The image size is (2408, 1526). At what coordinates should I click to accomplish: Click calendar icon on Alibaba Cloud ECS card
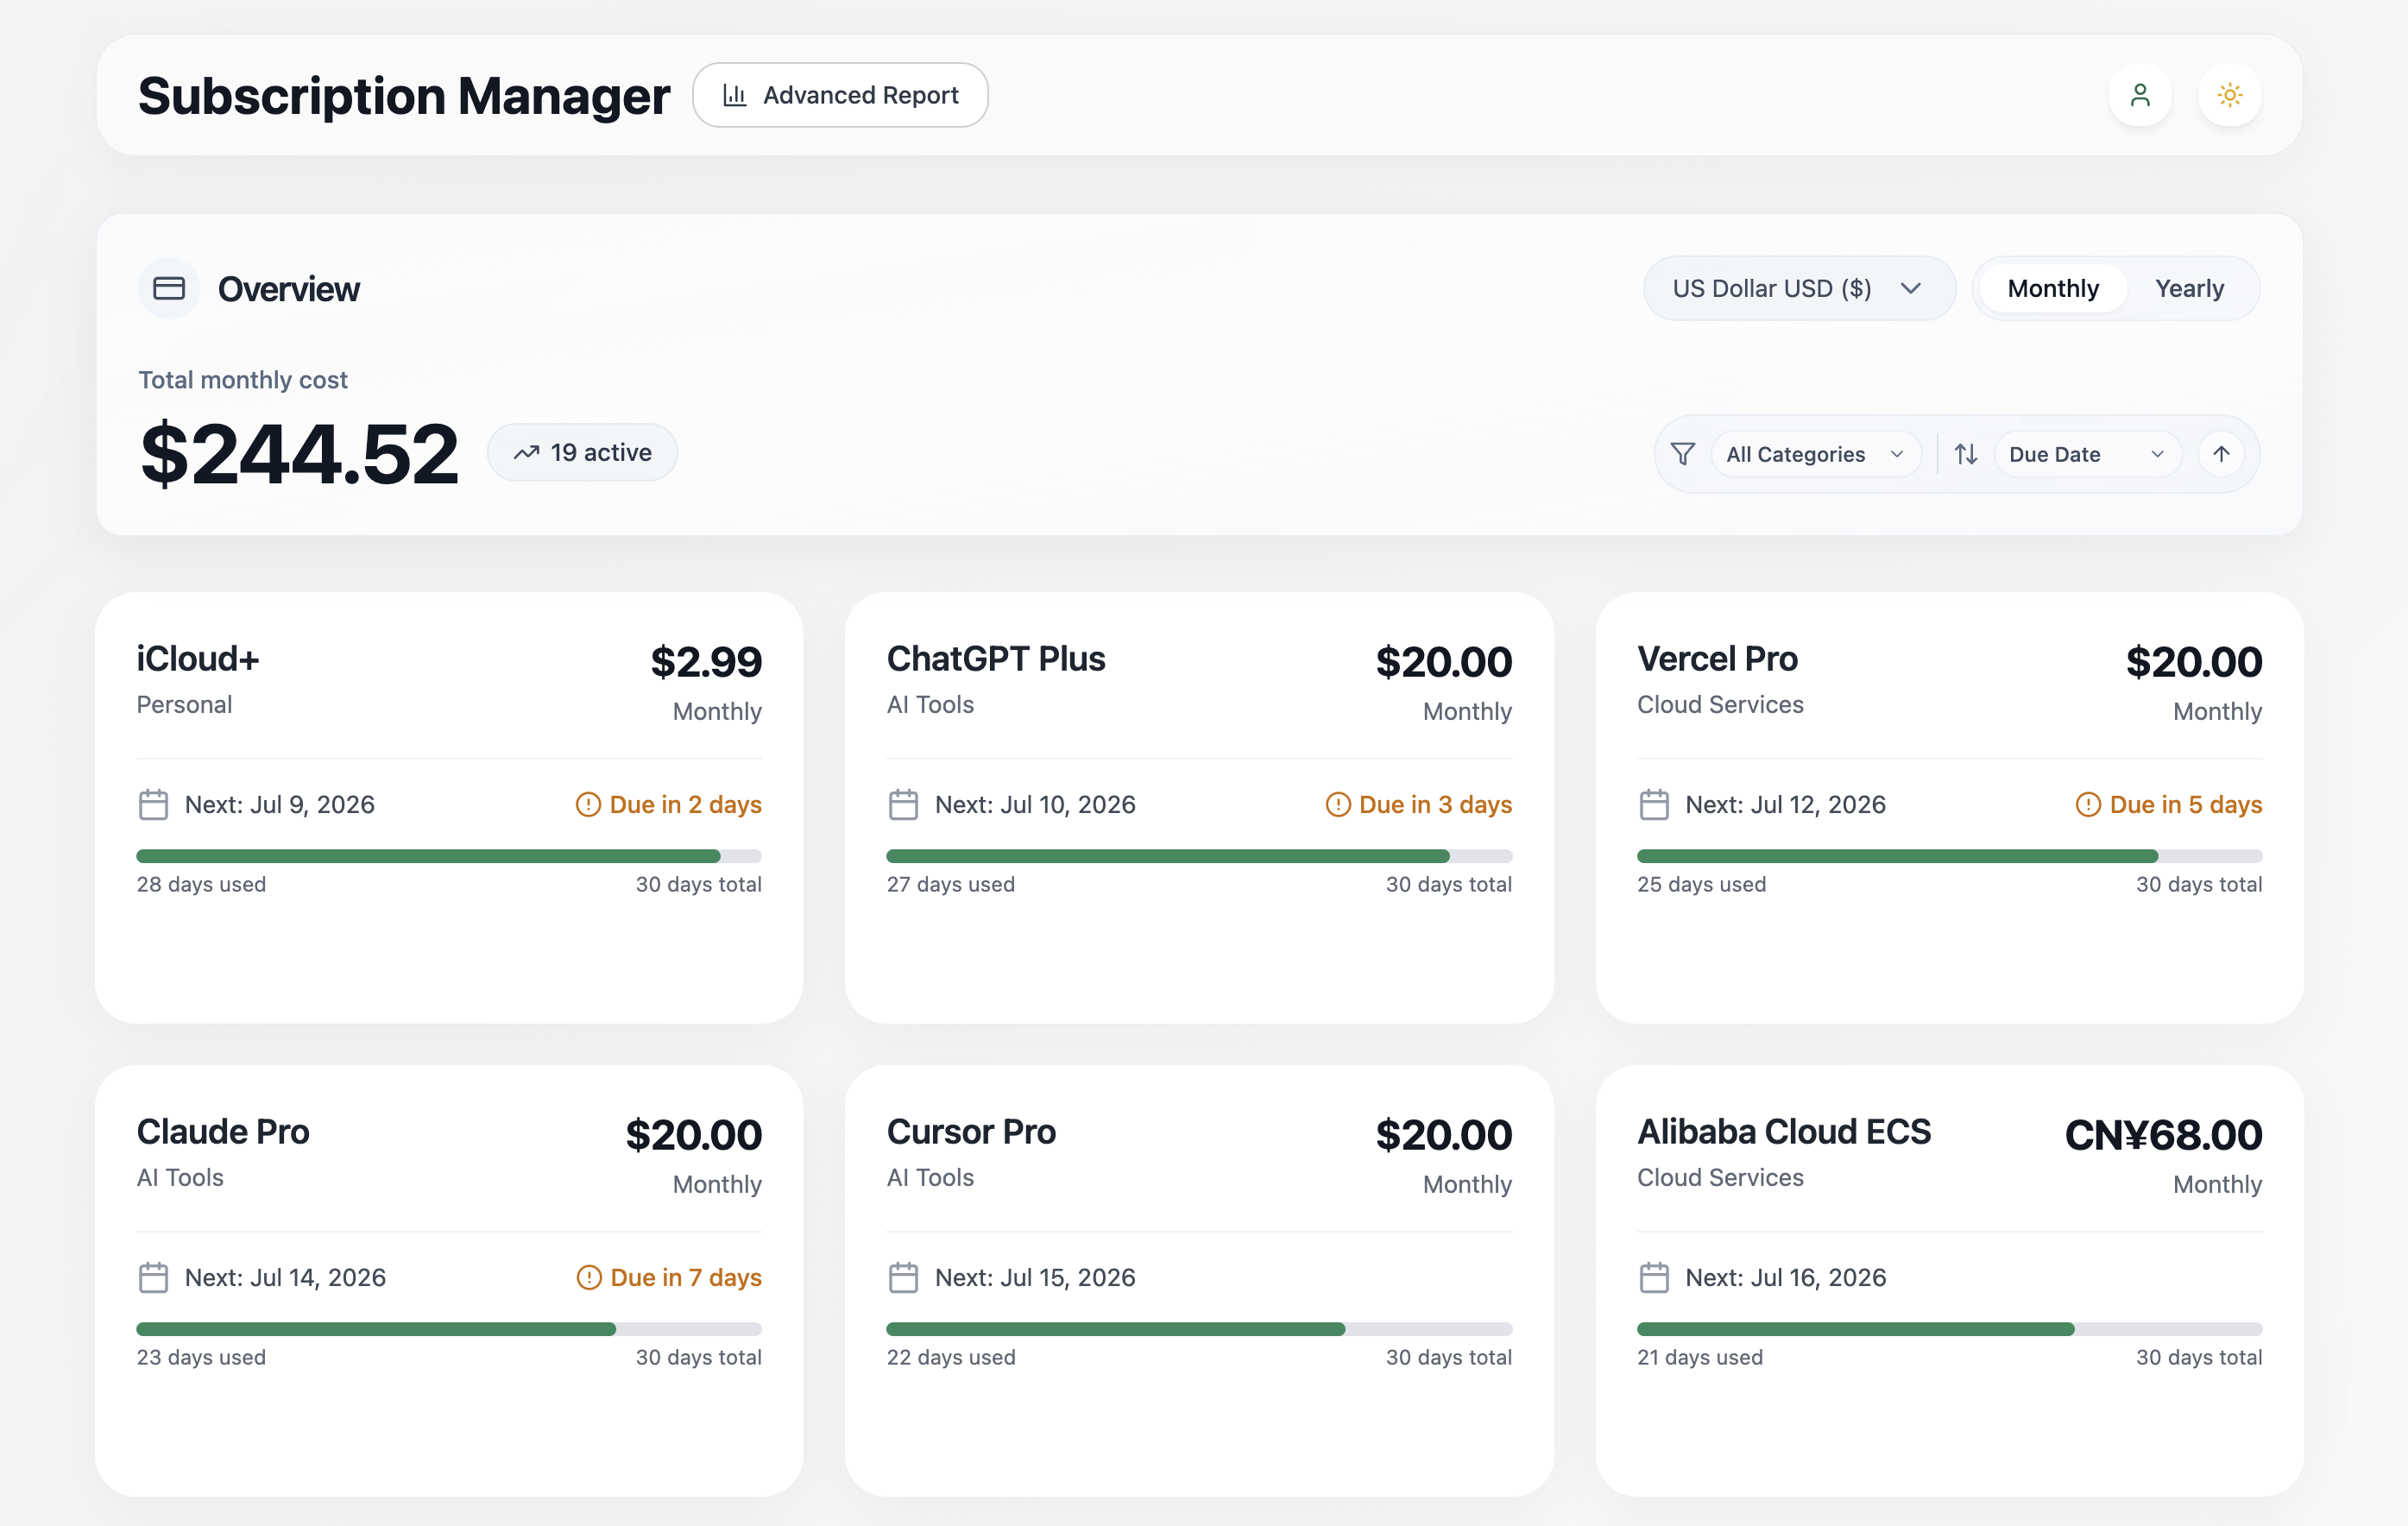1654,1278
